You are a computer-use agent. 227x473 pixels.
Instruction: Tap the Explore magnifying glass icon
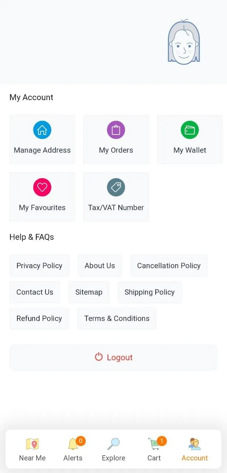pyautogui.click(x=113, y=443)
